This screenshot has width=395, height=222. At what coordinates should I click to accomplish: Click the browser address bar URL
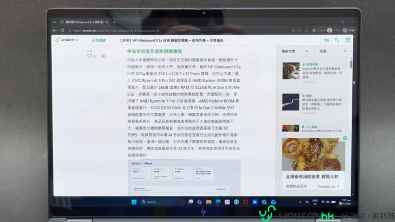[x=116, y=31]
